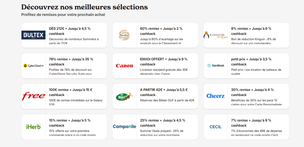
Task: Open the 30% remise Cheerz offer title
Action: point(252,92)
